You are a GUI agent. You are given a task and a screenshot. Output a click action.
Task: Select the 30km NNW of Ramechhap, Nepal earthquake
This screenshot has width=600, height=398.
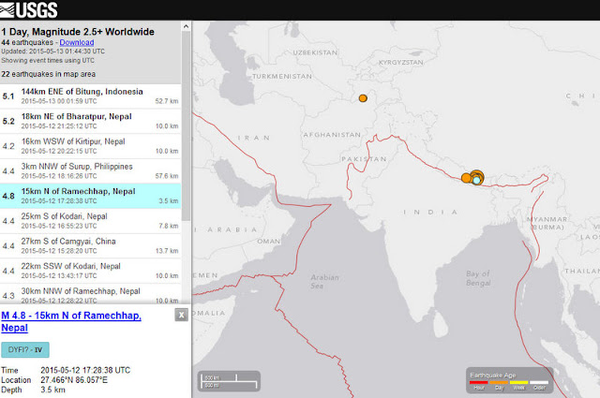(90, 294)
